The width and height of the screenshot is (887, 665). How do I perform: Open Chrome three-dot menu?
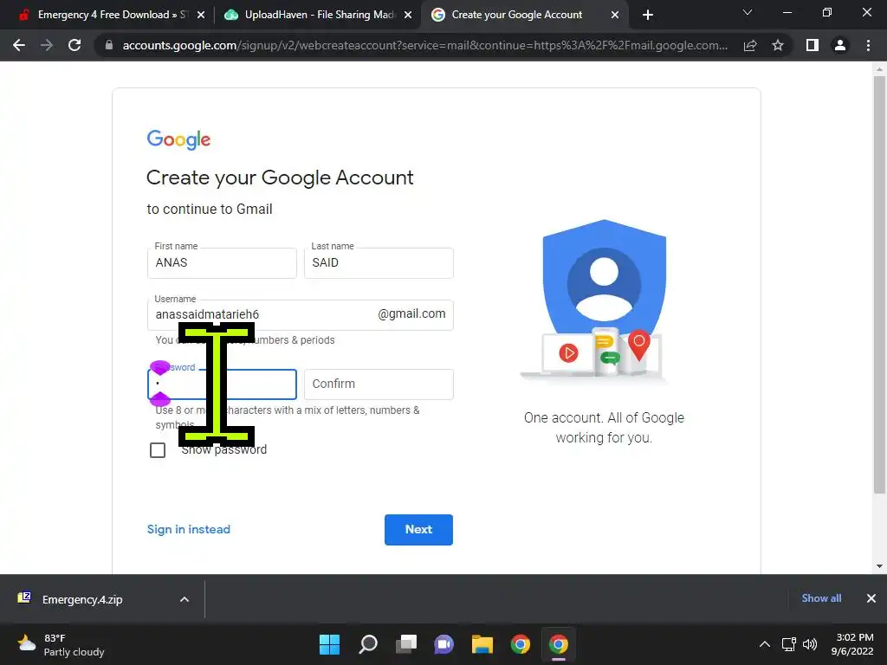pos(868,45)
